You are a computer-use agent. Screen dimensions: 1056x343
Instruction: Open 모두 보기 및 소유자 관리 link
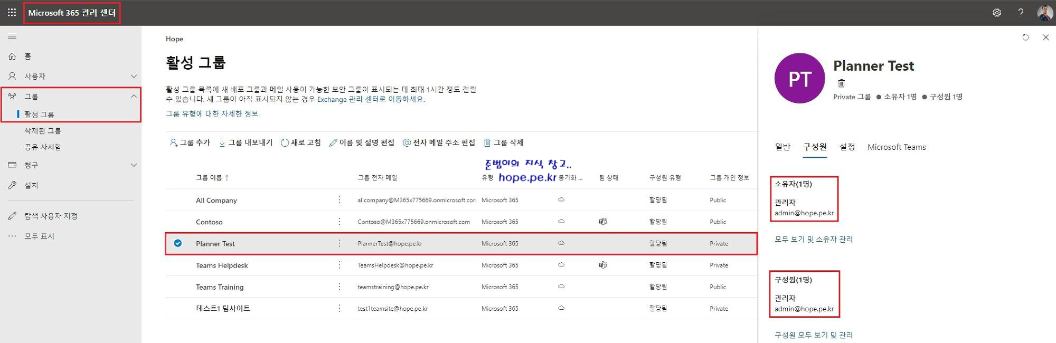(x=813, y=240)
